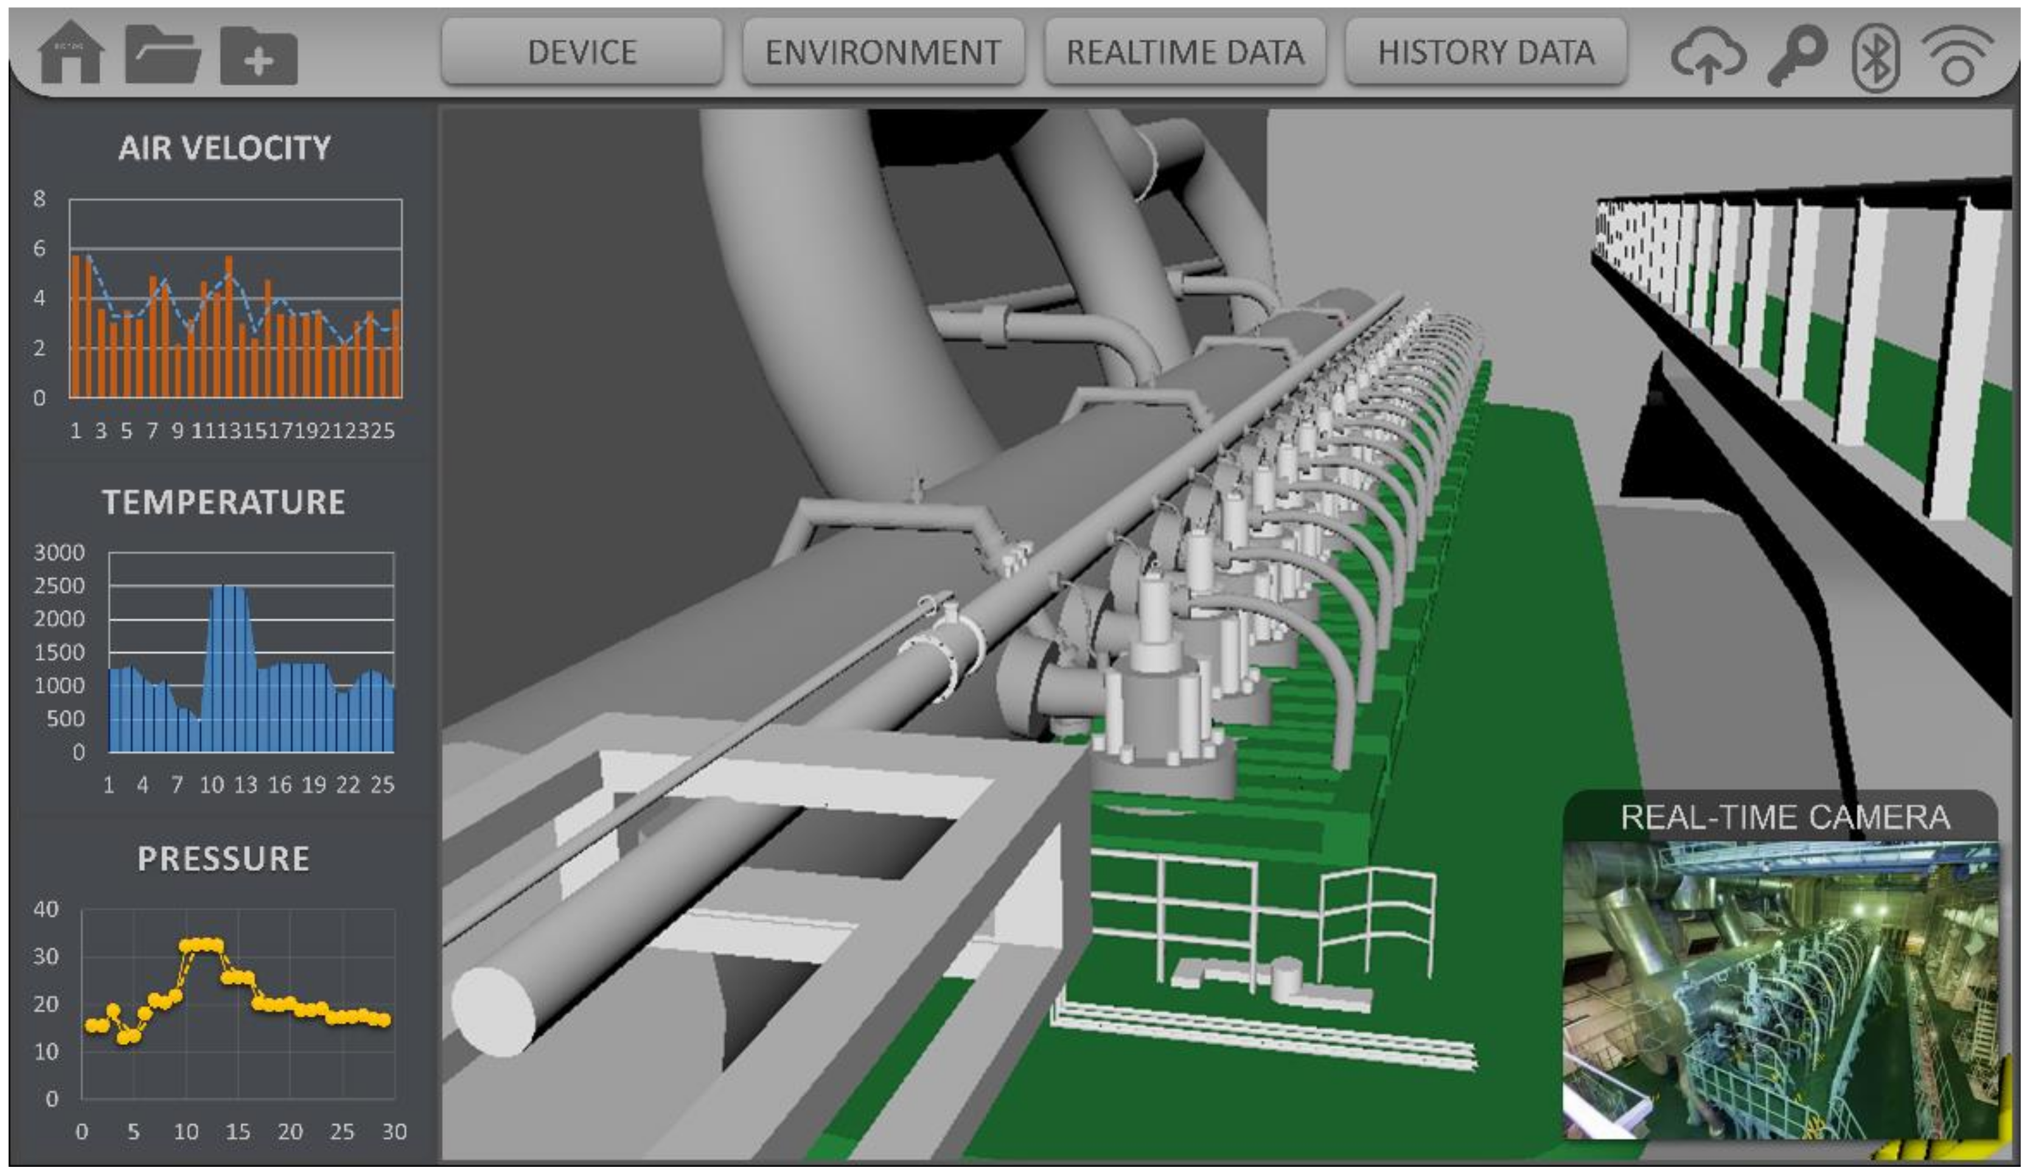Toggle the Wi-Fi signal icon
2030x1176 pixels.
click(x=1958, y=55)
